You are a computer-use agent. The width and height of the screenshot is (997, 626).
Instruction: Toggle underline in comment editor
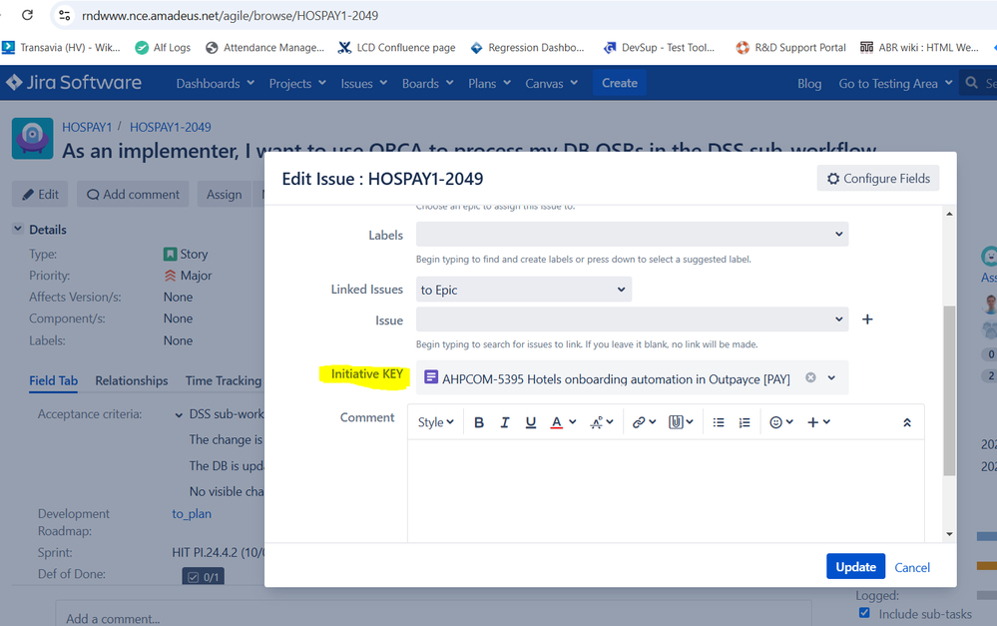pyautogui.click(x=530, y=422)
